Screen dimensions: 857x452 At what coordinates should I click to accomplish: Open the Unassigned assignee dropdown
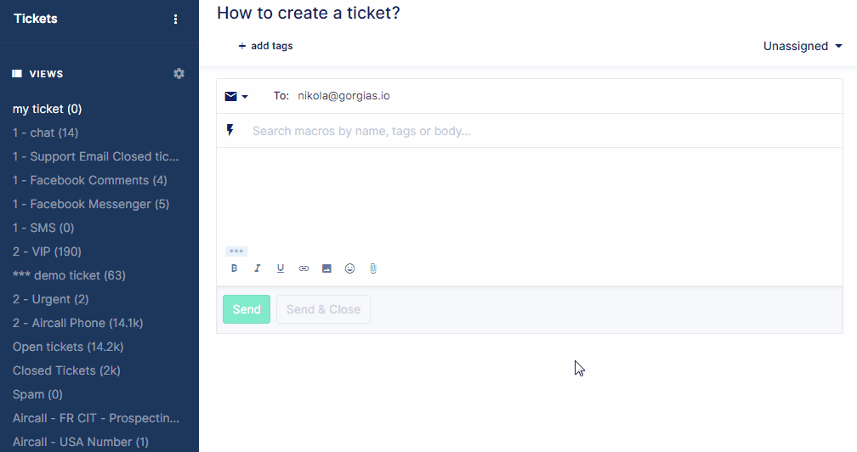click(x=803, y=46)
